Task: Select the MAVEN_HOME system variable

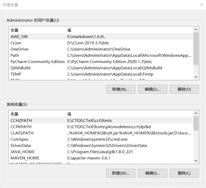Action: (101, 158)
